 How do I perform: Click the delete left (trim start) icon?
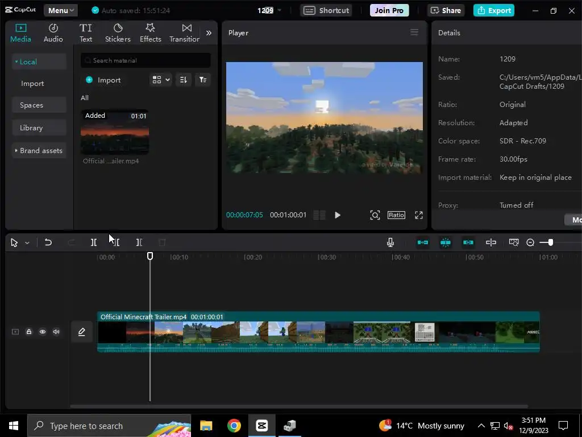(116, 242)
